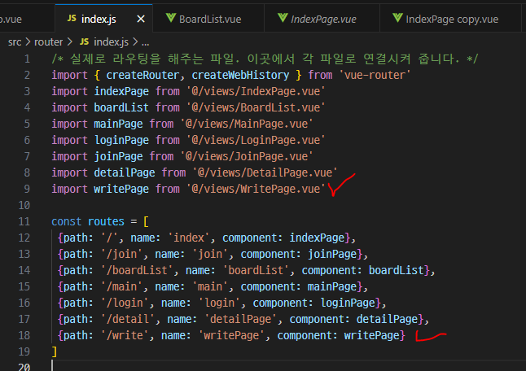Select the index.js breadcrumb item
This screenshot has height=371, width=526.
111,41
